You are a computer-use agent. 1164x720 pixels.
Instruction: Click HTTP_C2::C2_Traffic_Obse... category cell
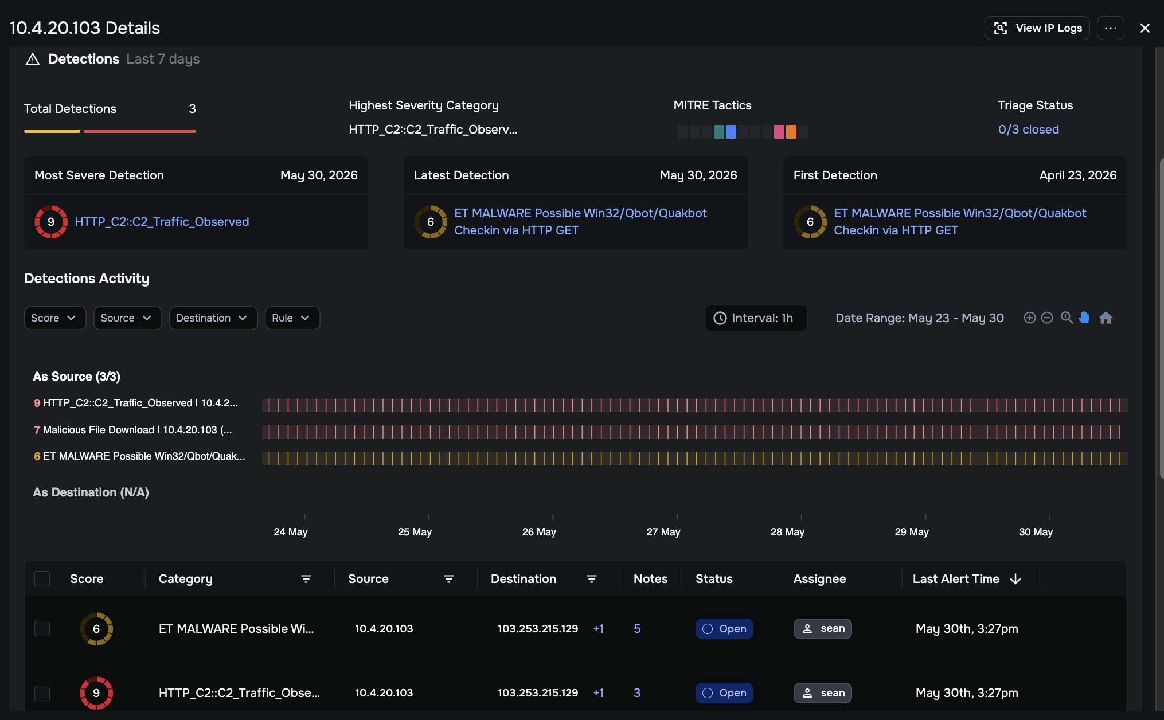[x=239, y=693]
